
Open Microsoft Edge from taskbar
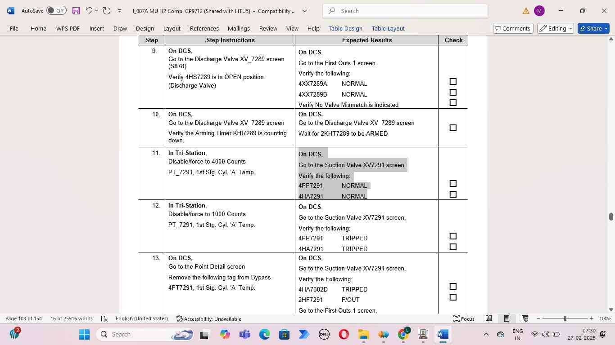click(264, 334)
